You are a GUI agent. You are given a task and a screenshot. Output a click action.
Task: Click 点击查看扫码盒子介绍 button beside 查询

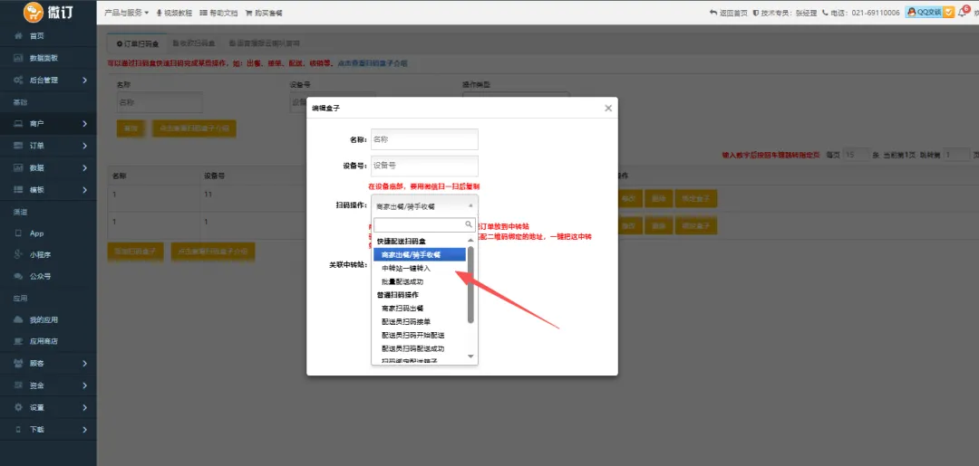pyautogui.click(x=194, y=128)
